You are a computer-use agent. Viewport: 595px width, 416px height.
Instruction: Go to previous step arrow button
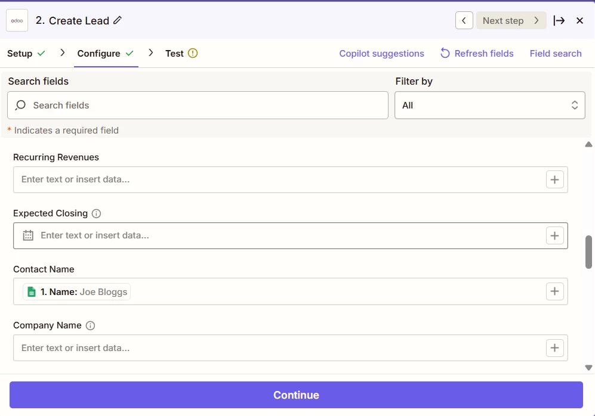(464, 20)
